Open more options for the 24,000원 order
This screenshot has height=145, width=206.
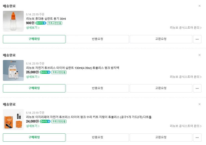pyautogui.click(x=197, y=137)
